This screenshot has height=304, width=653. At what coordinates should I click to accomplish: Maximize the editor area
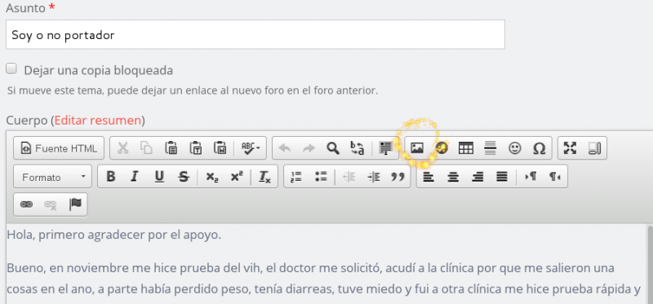(570, 148)
